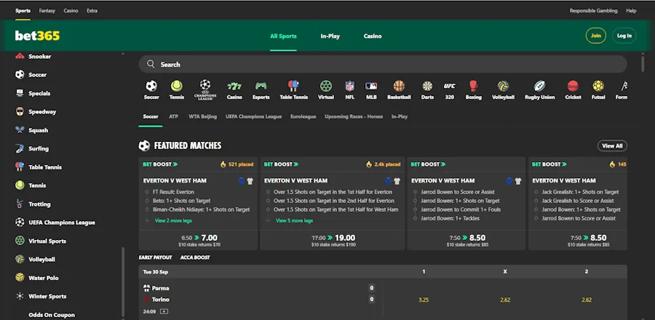
Task: Open the Boxing glove icon
Action: [x=473, y=87]
